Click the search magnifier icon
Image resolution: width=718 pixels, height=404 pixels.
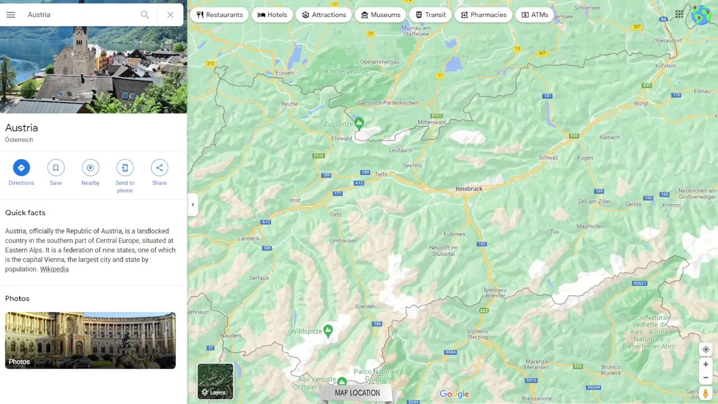tap(145, 15)
